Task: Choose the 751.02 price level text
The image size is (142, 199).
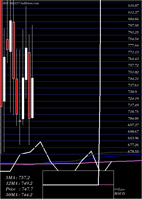Action: (x=133, y=72)
